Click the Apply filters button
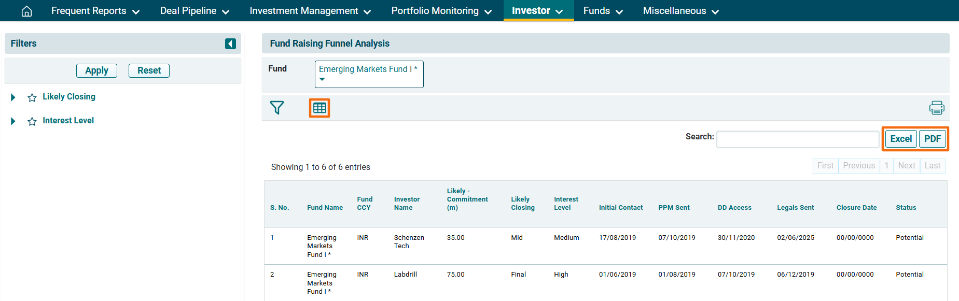 pyautogui.click(x=96, y=70)
